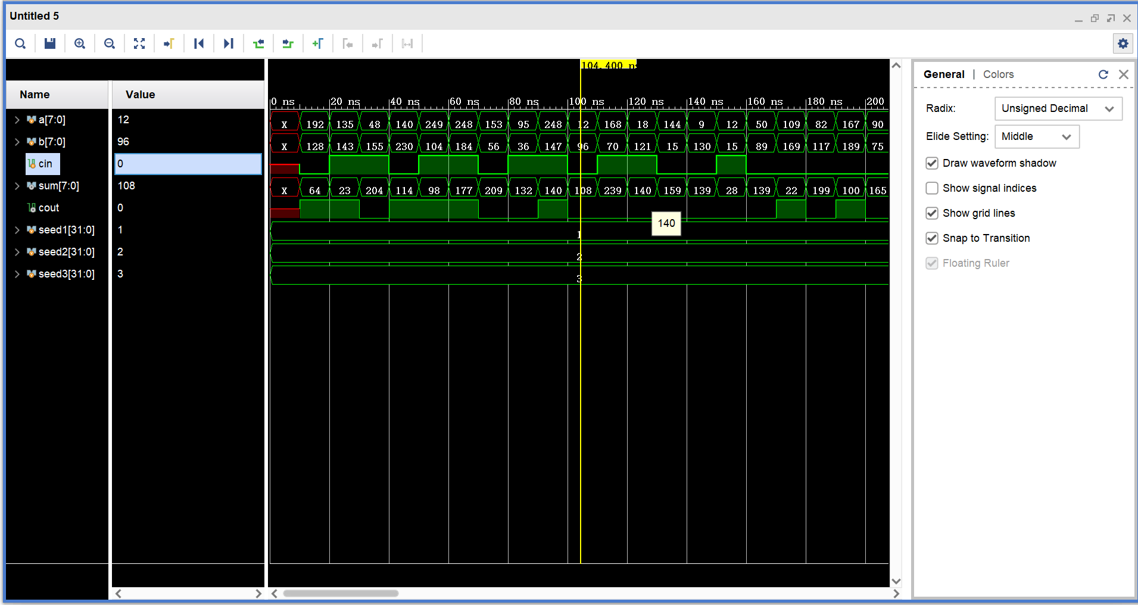Switch to the Colors tab

point(997,74)
